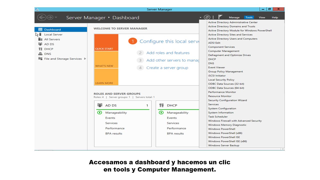The width and height of the screenshot is (320, 180).
Task: Click Add roles and features link
Action: pos(168,53)
